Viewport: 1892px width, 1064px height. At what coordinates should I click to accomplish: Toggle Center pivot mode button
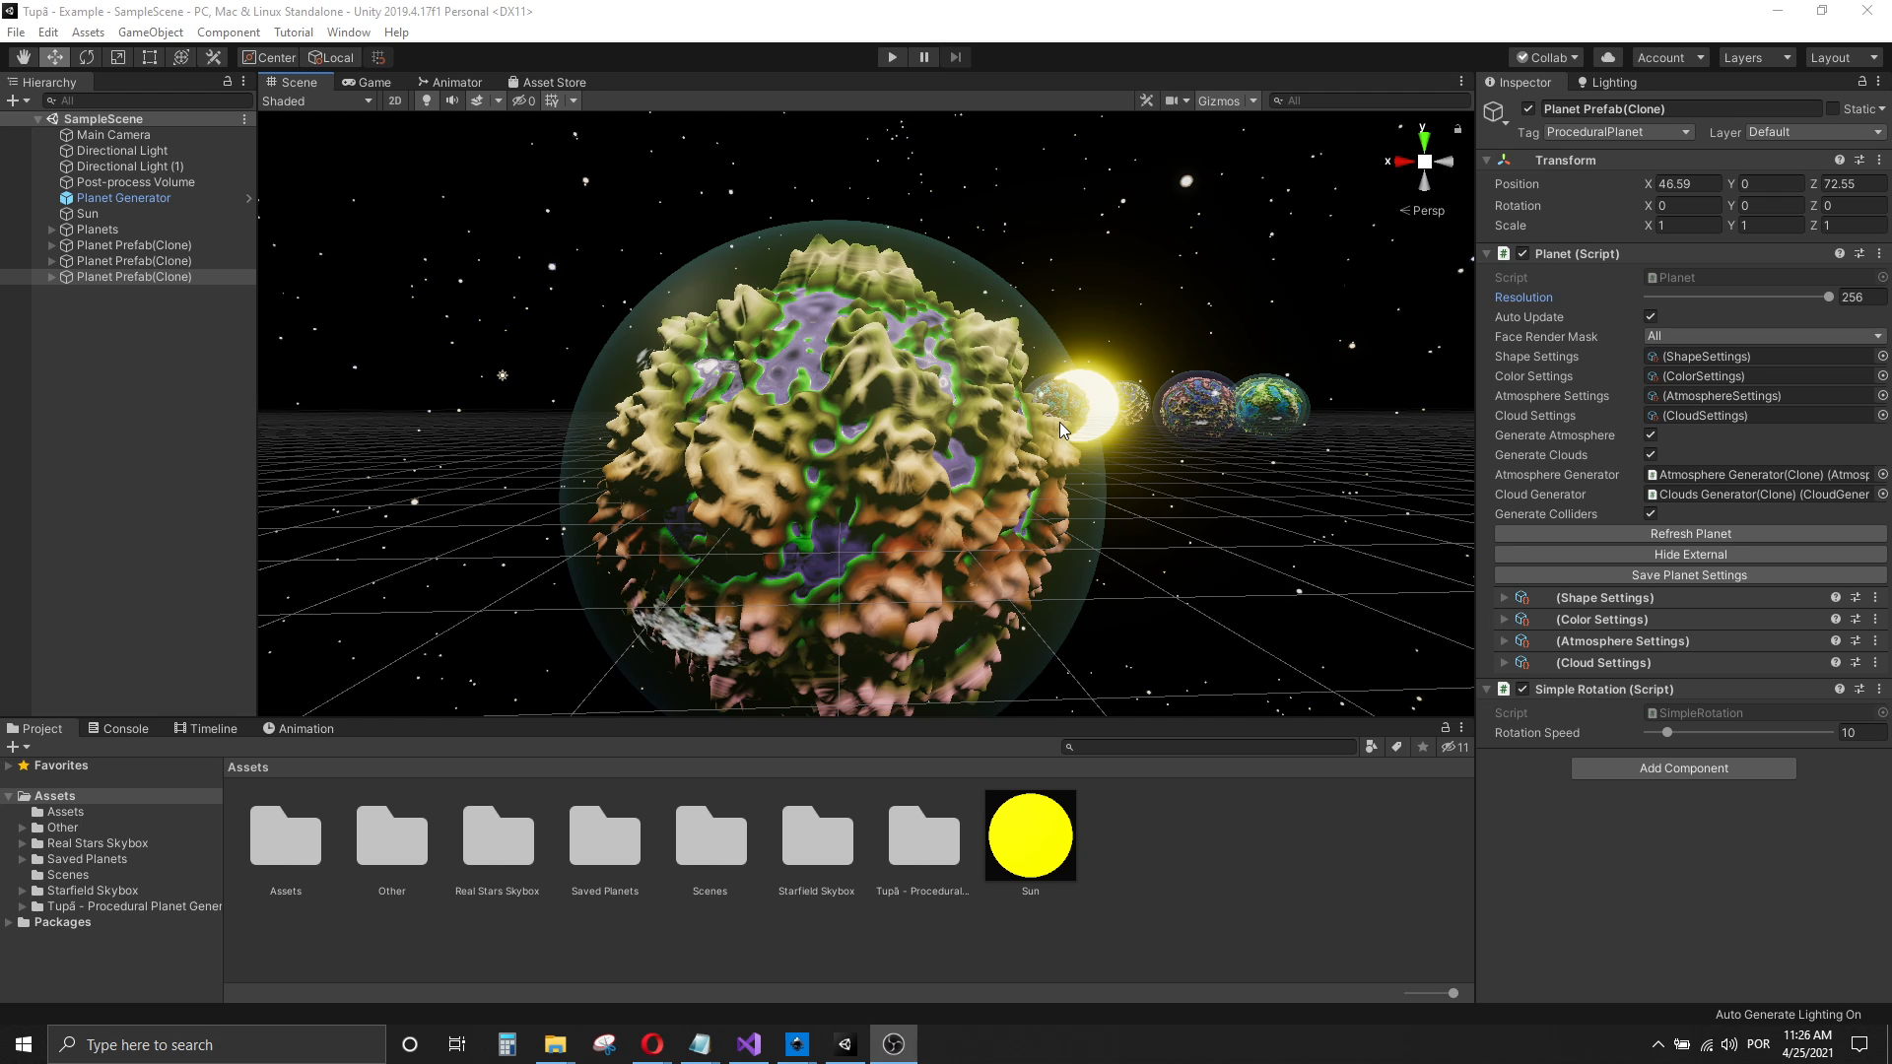click(x=269, y=57)
